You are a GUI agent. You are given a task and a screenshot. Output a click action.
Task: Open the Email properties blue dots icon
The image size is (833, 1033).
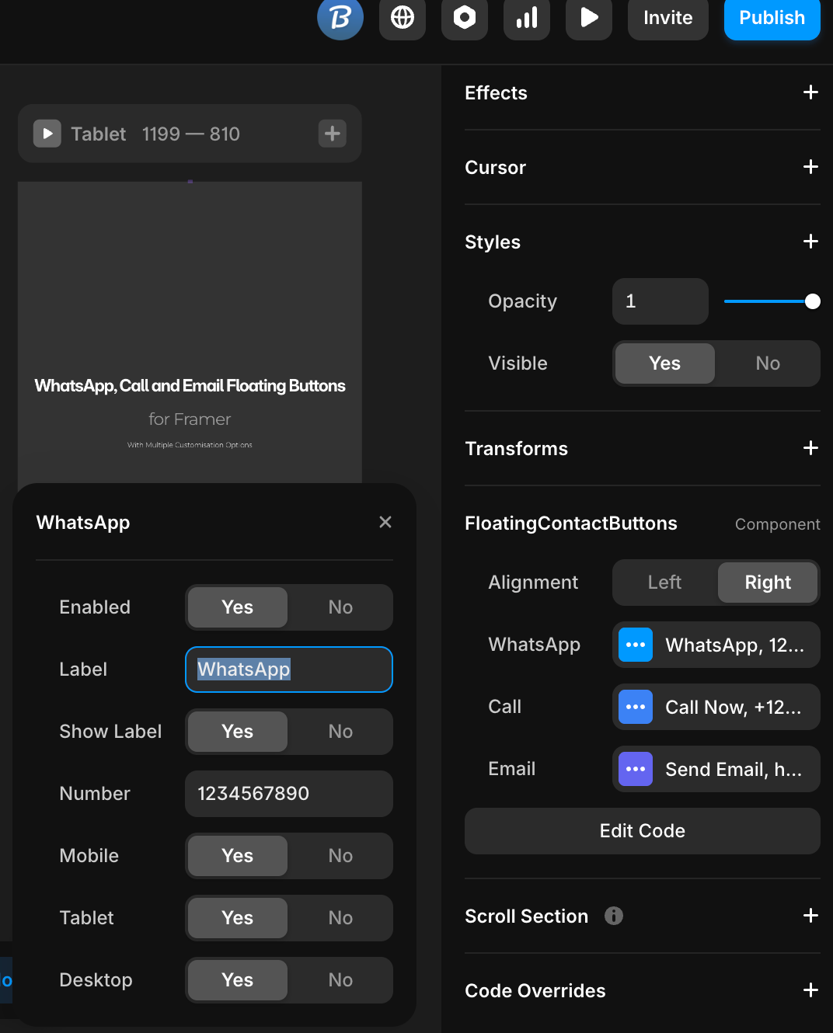coord(635,769)
